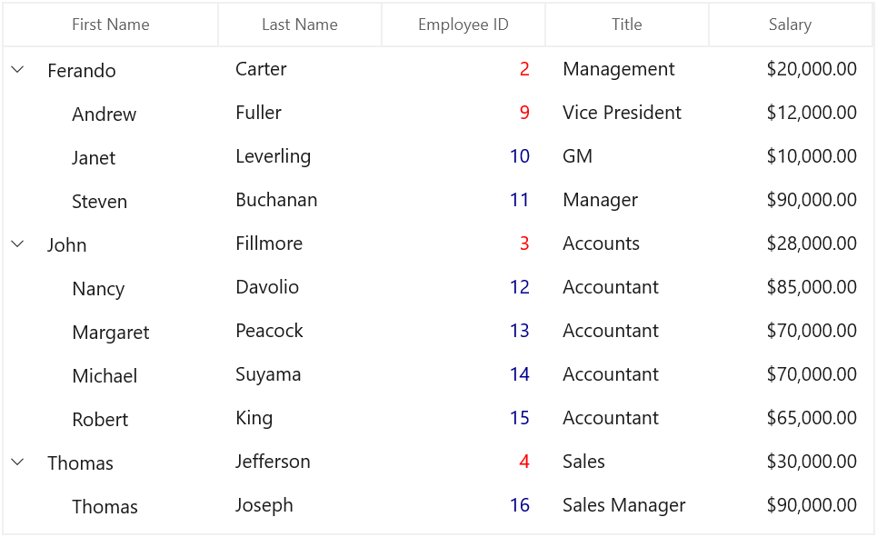Click the red Employee ID 2
Image resolution: width=877 pixels, height=537 pixels.
524,69
